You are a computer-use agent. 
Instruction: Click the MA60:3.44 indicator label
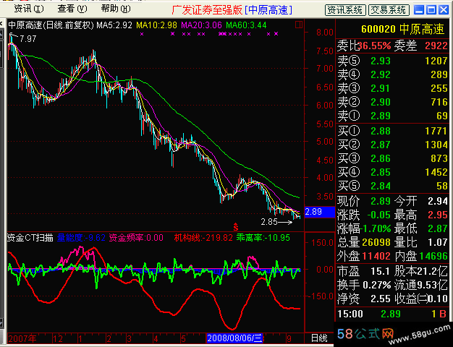pyautogui.click(x=246, y=25)
